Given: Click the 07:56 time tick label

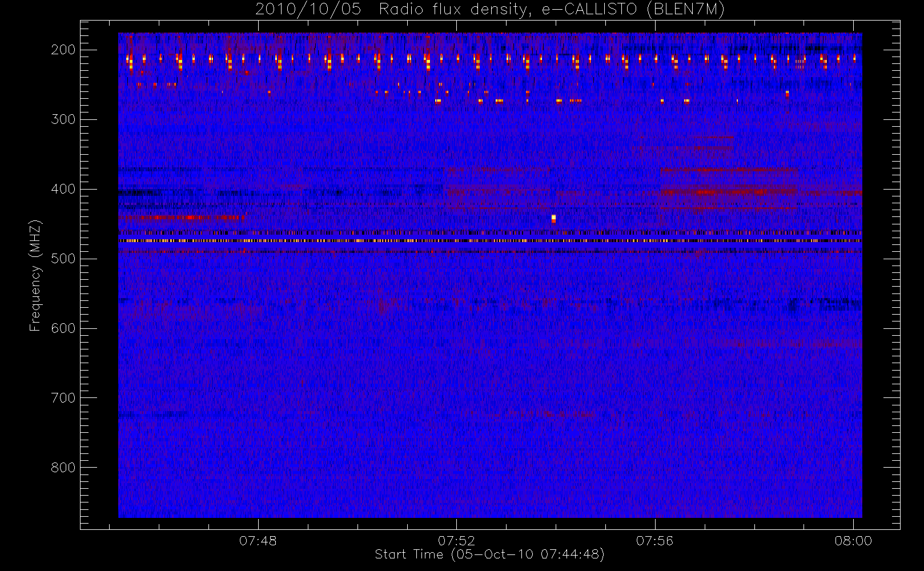Looking at the screenshot, I should (x=655, y=541).
